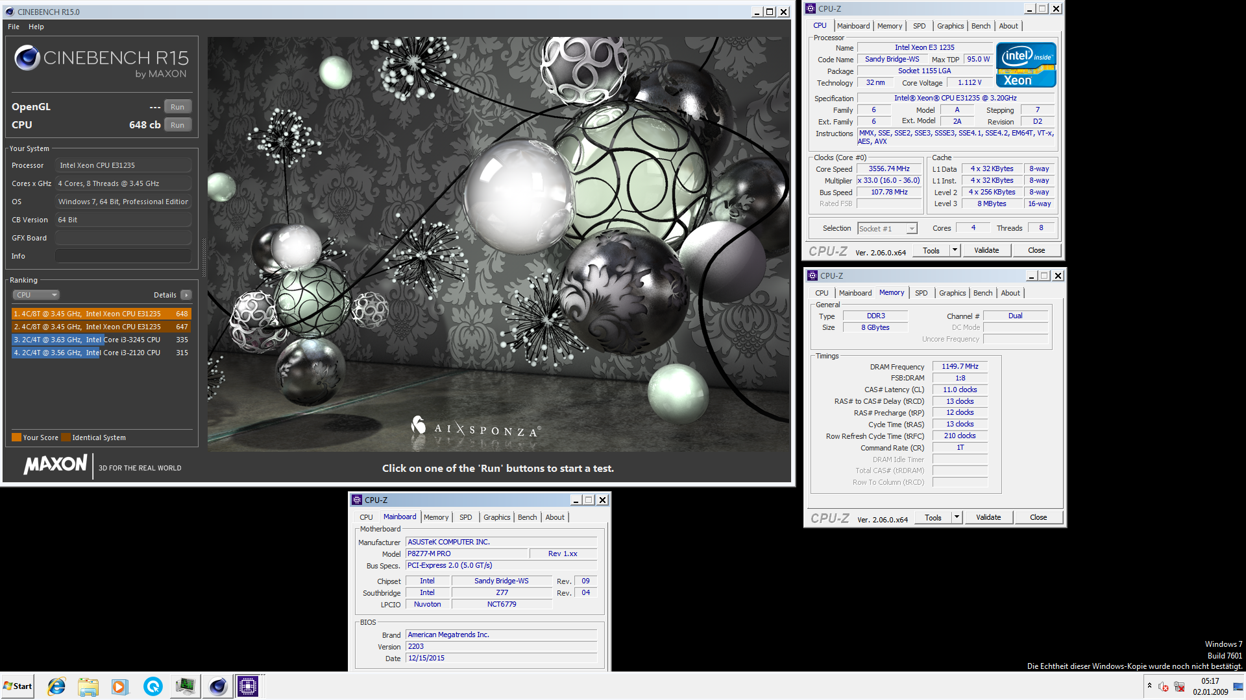Click DRAM Frequency value 1149.7 MHz
The image size is (1246, 700).
pyautogui.click(x=960, y=366)
